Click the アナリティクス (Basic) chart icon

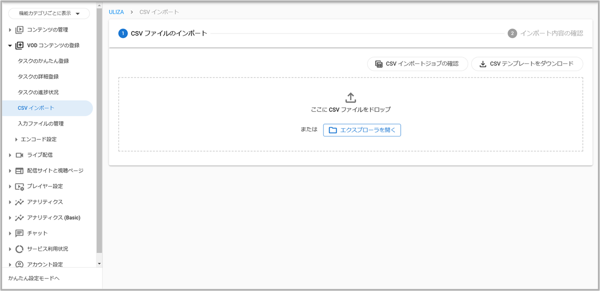click(x=19, y=218)
